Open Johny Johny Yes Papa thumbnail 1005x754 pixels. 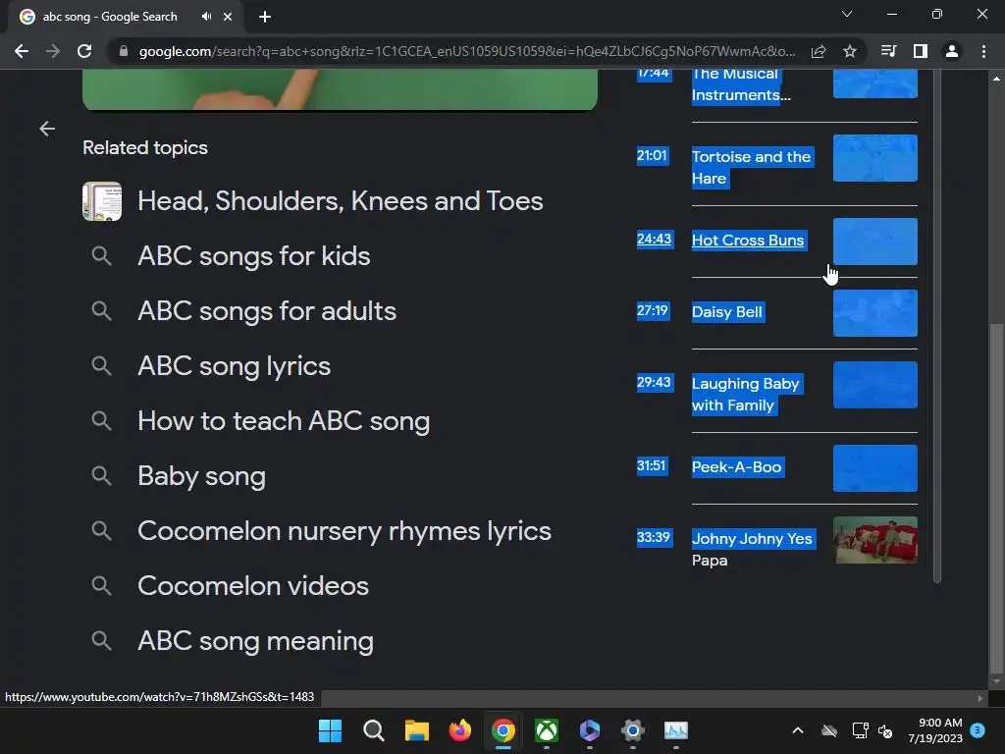click(874, 540)
